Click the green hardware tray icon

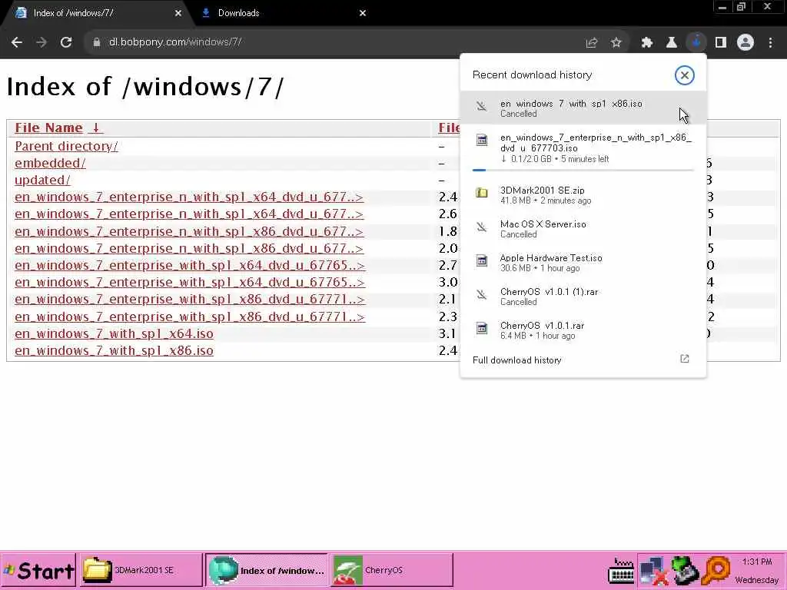pyautogui.click(x=685, y=572)
